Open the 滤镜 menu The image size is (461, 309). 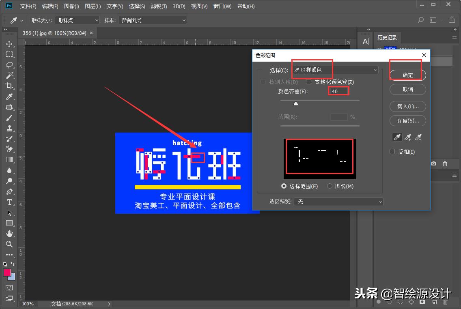click(x=159, y=6)
